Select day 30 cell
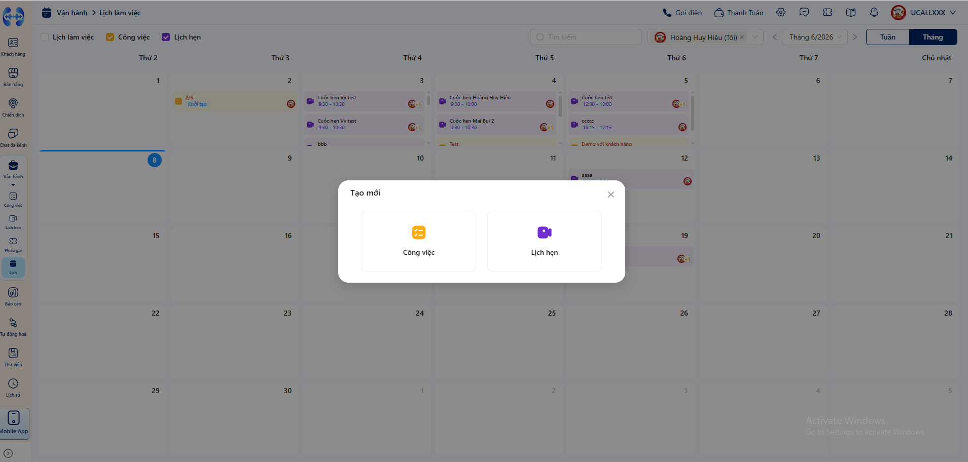968x462 pixels. coord(235,419)
